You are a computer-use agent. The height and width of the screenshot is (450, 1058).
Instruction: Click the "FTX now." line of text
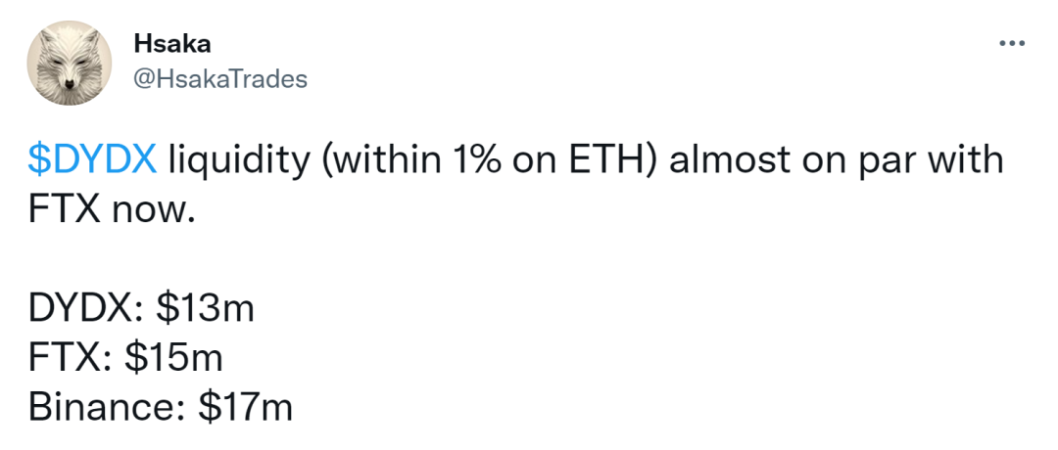point(112,211)
